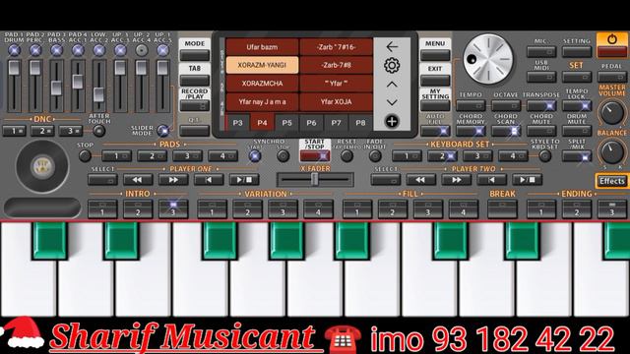630x354 pixels.
Task: Page down in style list
Action: (x=392, y=102)
